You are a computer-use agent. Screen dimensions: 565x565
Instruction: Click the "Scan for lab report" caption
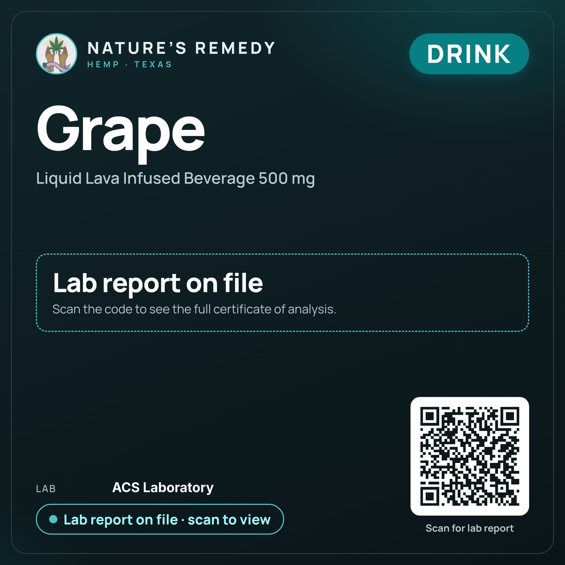pos(469,528)
